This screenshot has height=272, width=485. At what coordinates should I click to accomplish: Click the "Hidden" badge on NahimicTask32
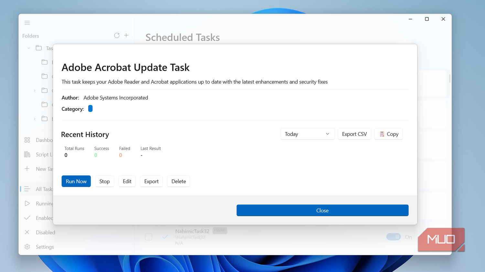coord(220,230)
